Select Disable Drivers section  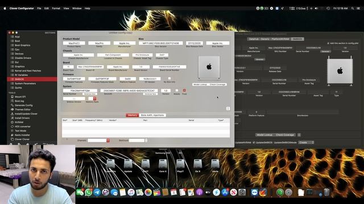(x=23, y=58)
